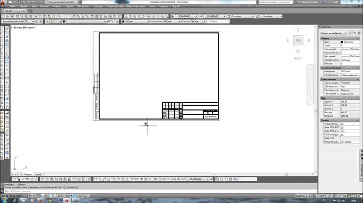Click Select Objects icon in Properties palette

355,33
